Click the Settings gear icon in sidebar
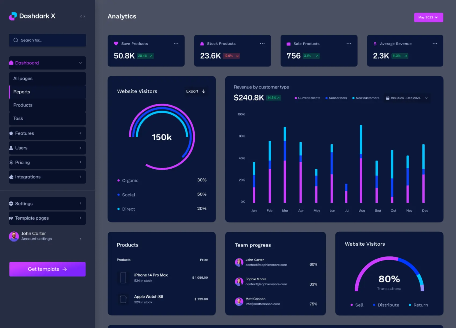Screen dimensions: 456x328 11,203
